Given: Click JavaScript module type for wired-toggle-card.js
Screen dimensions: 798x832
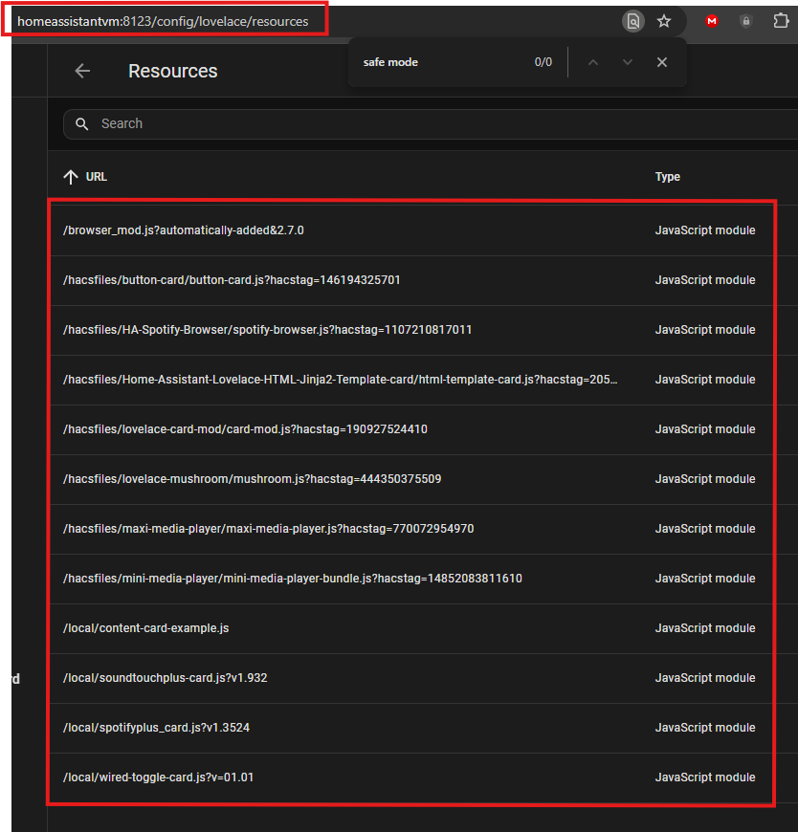Looking at the screenshot, I should [x=704, y=777].
